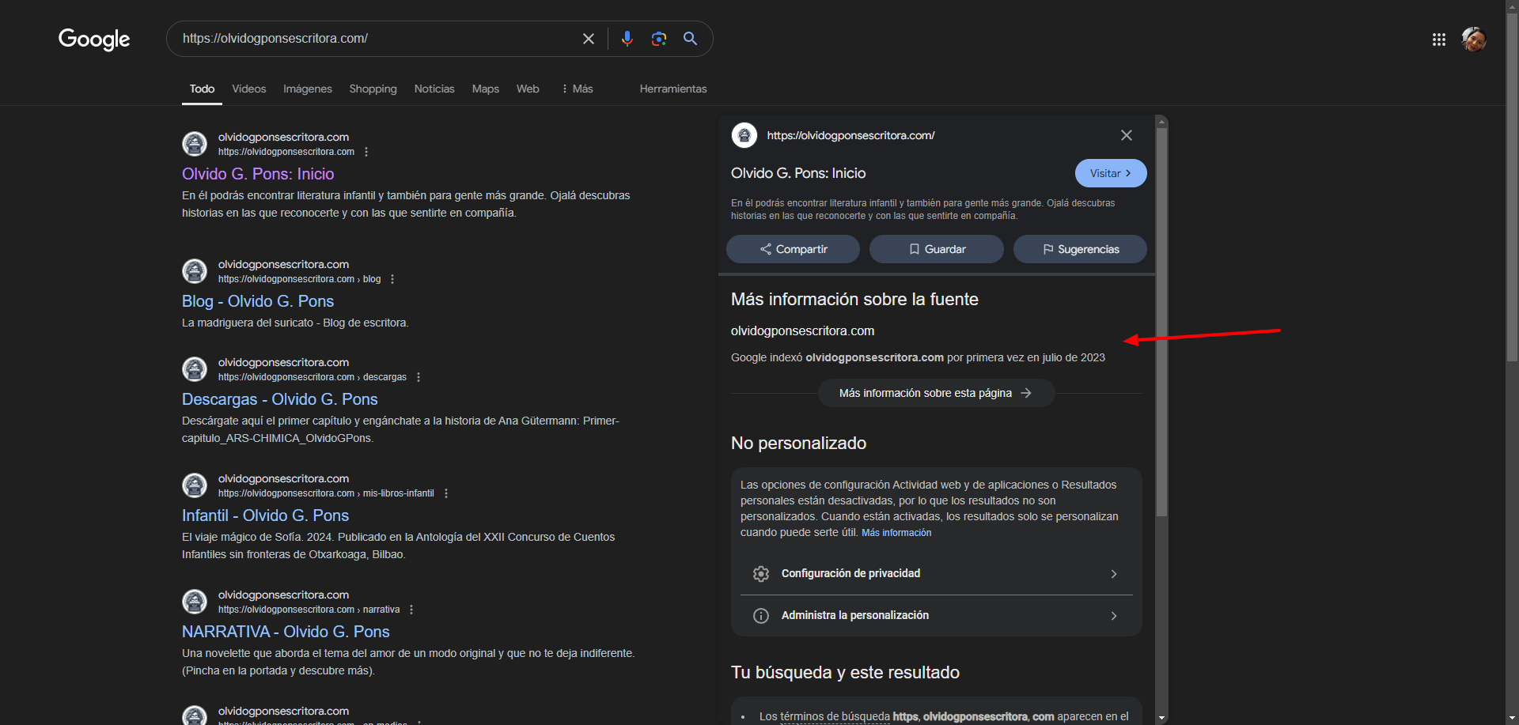Switch to the Noticias tab

[x=434, y=89]
